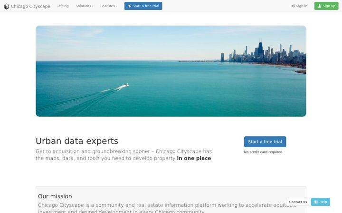Click the green Sign up button
This screenshot has width=342, height=213.
(x=326, y=6)
